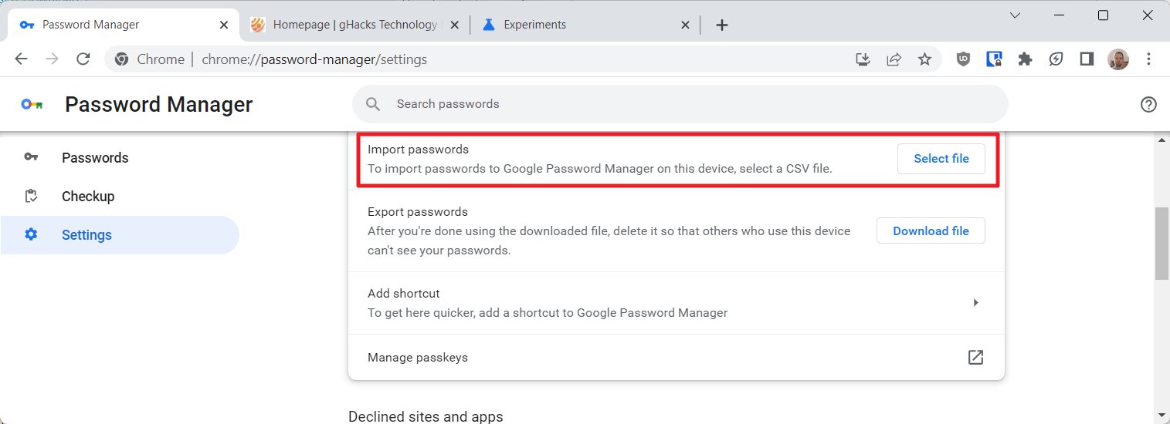This screenshot has width=1170, height=424.
Task: Share this page with the share icon
Action: (894, 59)
